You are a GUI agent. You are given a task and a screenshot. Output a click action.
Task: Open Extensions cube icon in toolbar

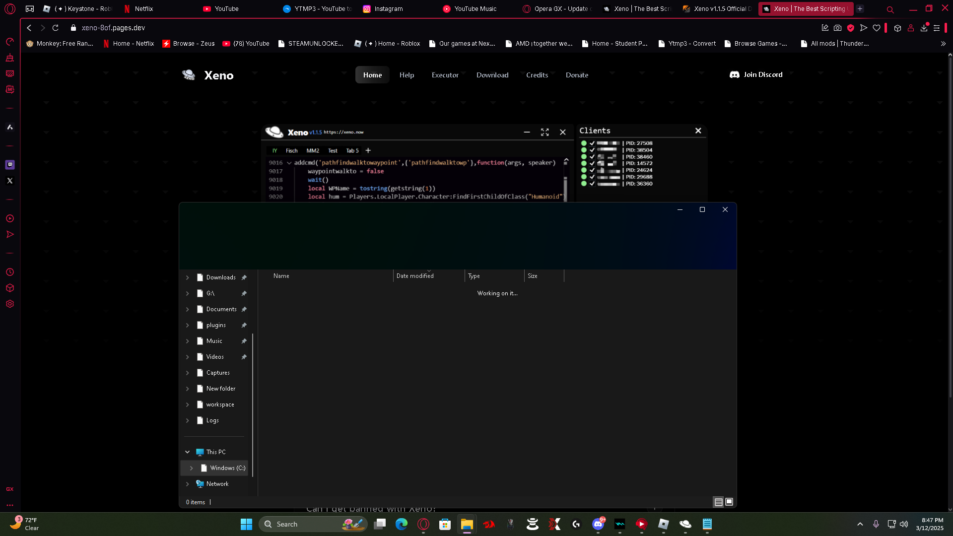click(x=897, y=28)
